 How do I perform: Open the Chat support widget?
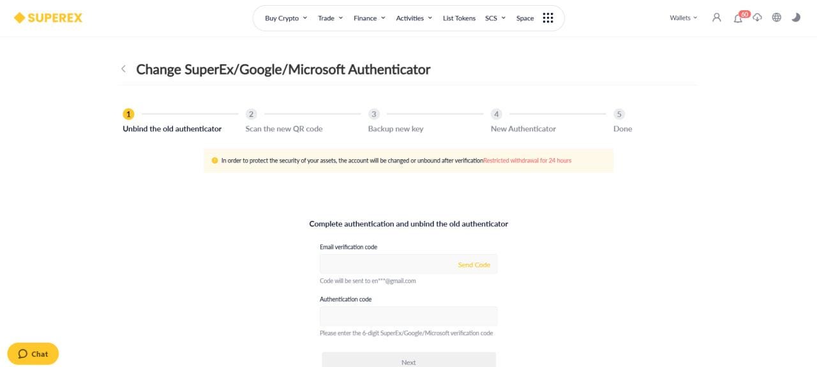pos(33,354)
